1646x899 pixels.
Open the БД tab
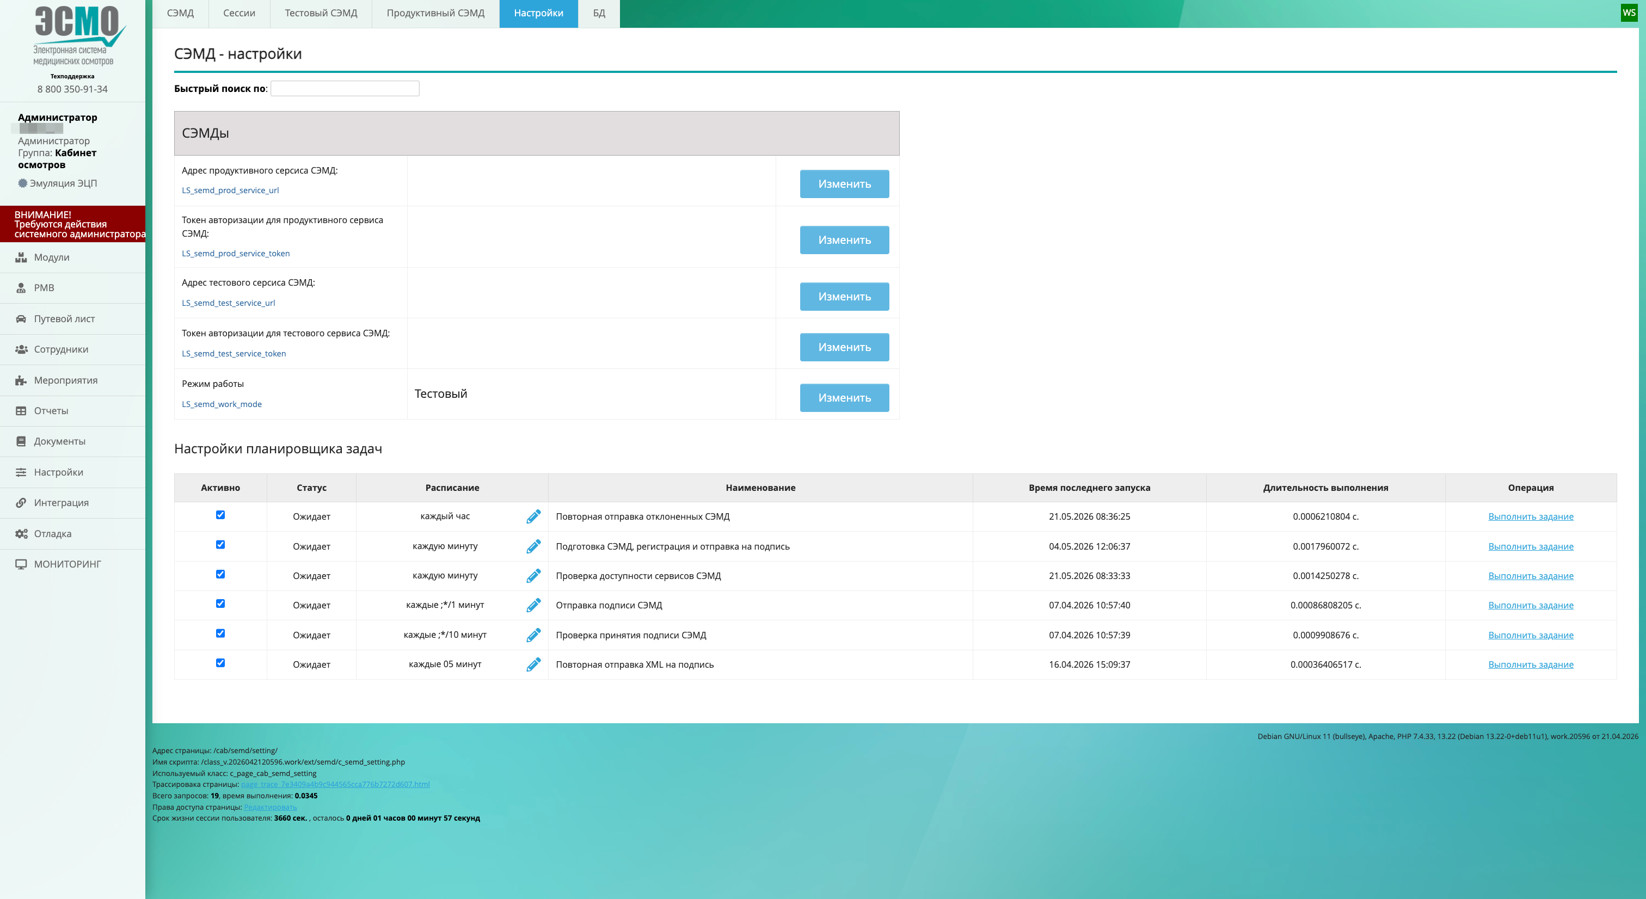(x=599, y=14)
